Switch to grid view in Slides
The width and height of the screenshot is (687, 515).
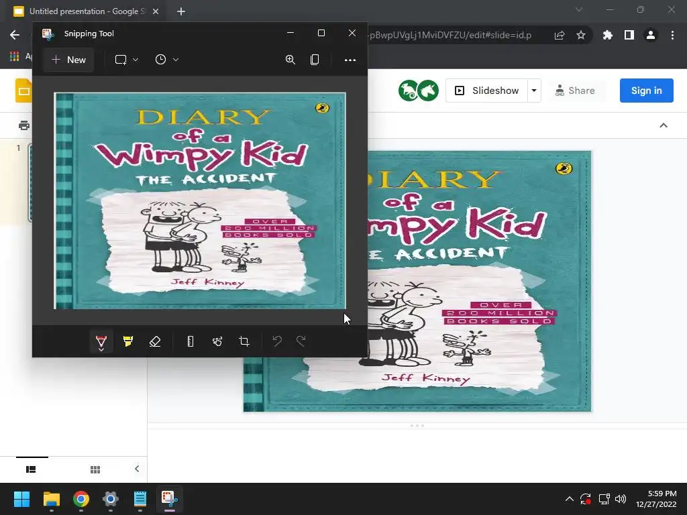(95, 469)
